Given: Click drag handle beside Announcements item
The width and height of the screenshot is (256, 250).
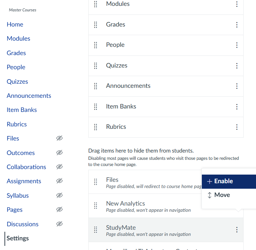Looking at the screenshot, I should (96, 86).
